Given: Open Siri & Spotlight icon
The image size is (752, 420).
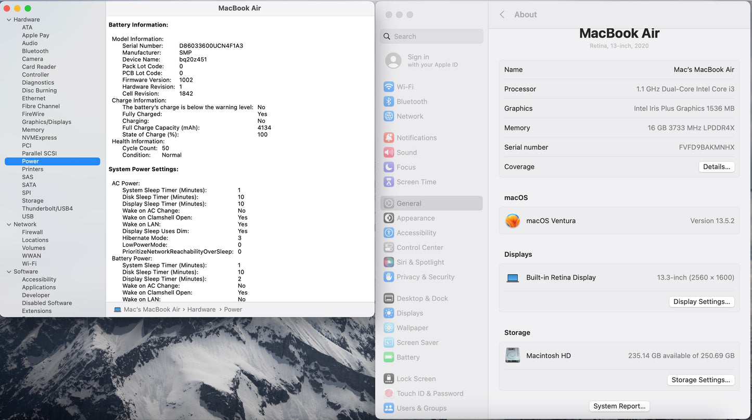Looking at the screenshot, I should (389, 262).
